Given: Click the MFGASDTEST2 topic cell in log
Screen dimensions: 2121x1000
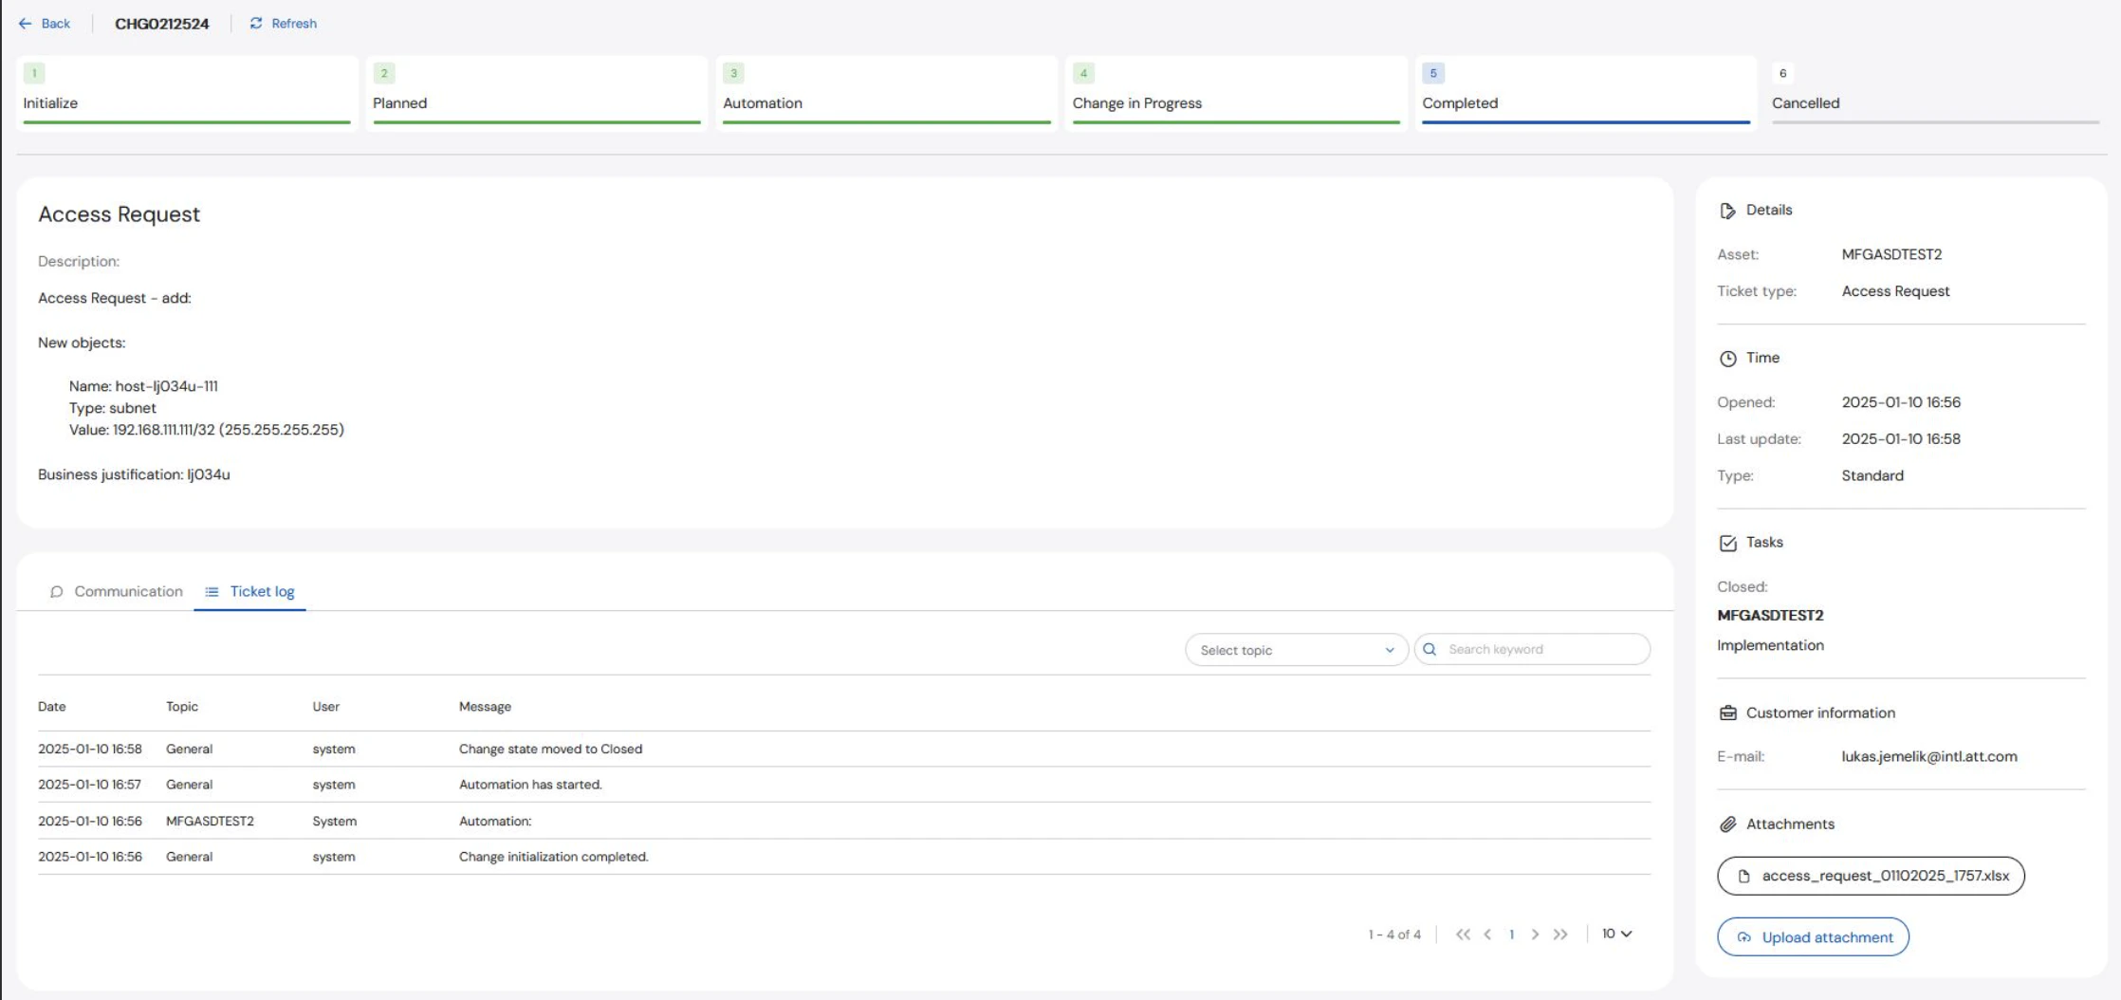Looking at the screenshot, I should tap(210, 822).
